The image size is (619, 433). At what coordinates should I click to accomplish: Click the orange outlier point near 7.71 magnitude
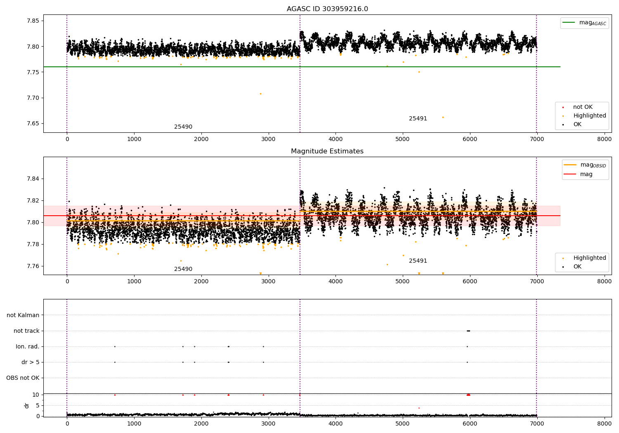pyautogui.click(x=260, y=94)
